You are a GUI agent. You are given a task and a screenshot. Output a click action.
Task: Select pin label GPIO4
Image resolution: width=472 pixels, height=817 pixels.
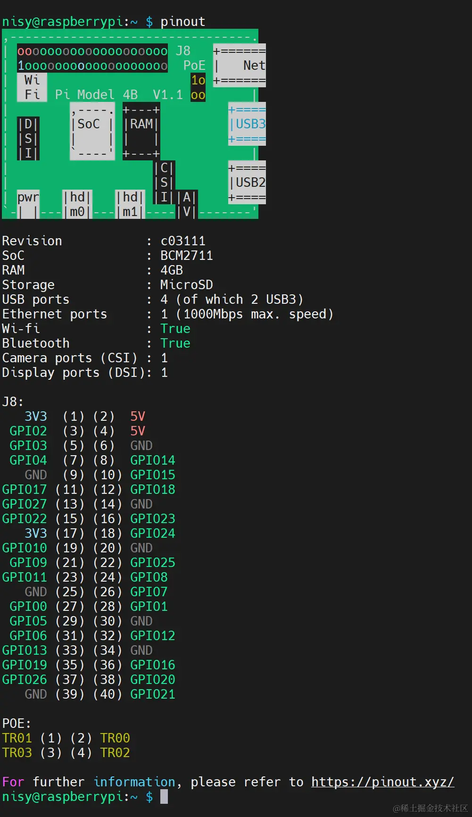tap(28, 460)
